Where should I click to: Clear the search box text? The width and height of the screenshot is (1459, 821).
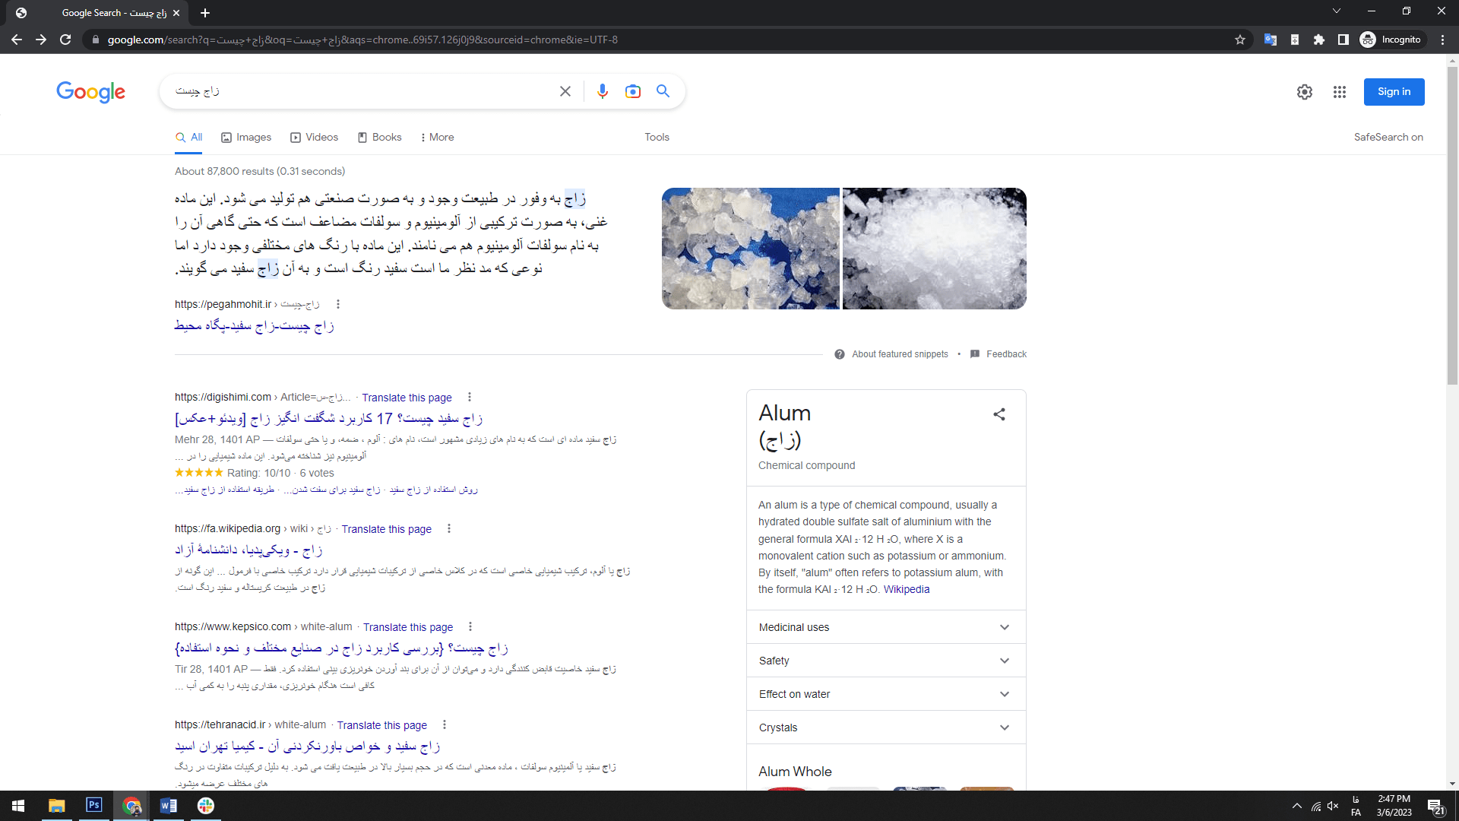[x=565, y=91]
